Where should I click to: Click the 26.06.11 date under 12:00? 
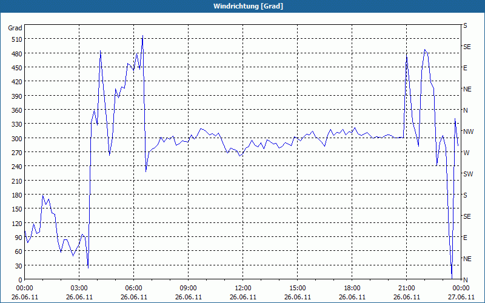(x=243, y=297)
